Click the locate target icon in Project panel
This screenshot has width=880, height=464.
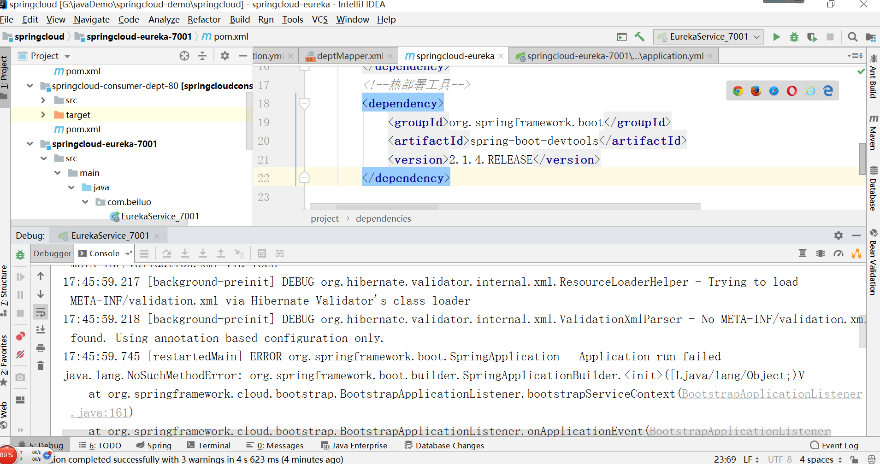point(184,56)
